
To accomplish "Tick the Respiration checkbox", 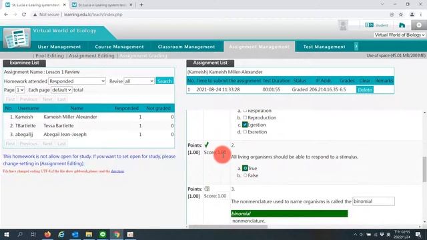I will pos(245,111).
